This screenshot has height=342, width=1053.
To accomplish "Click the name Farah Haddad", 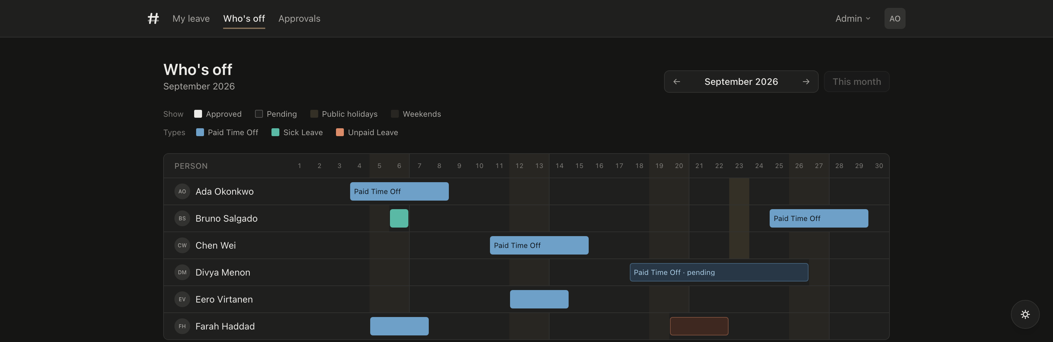I will (225, 326).
